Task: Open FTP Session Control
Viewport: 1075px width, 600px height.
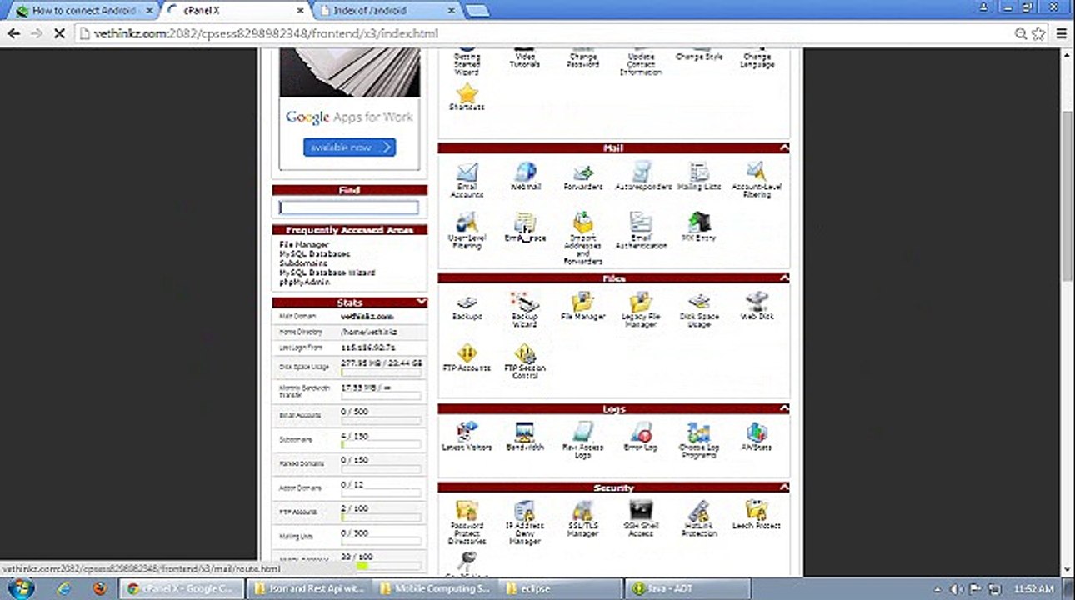Action: pos(525,361)
